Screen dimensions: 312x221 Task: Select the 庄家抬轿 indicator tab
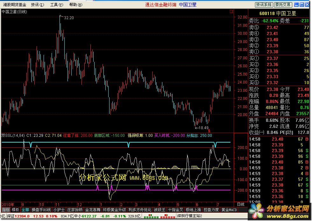click(x=75, y=210)
